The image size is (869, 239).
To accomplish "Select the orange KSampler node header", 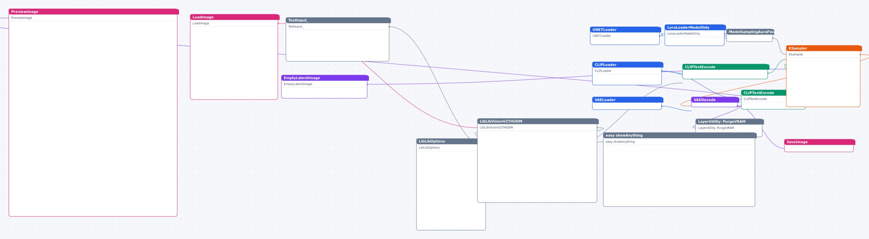I will coord(824,48).
